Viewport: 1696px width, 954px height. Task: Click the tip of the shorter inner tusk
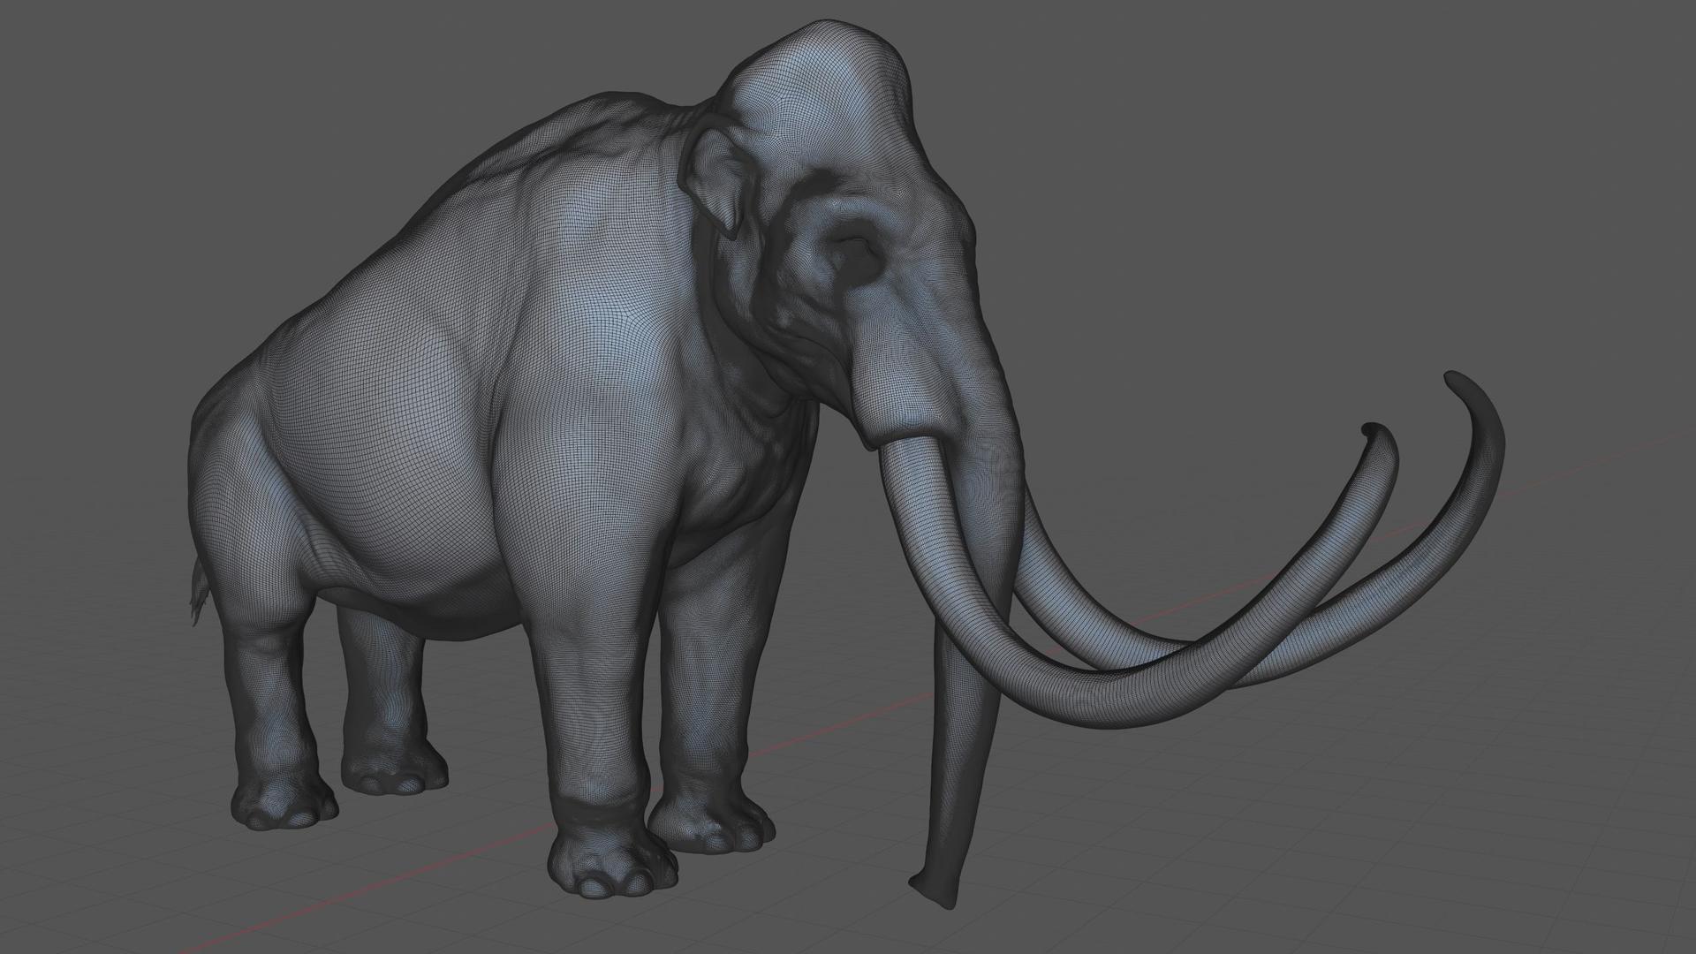(1371, 430)
